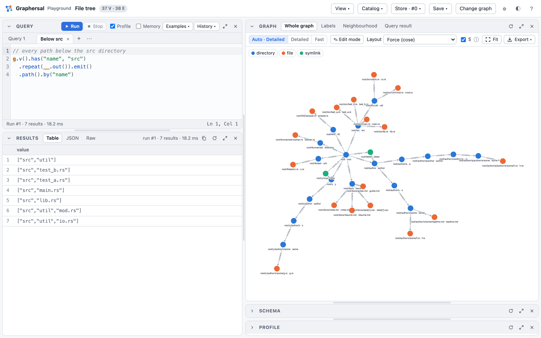
Task: Click the info icon next to S checkbox
Action: click(x=476, y=40)
